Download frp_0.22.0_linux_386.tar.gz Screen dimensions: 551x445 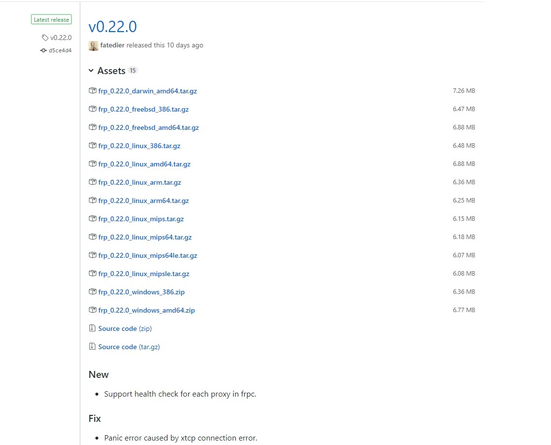point(139,146)
